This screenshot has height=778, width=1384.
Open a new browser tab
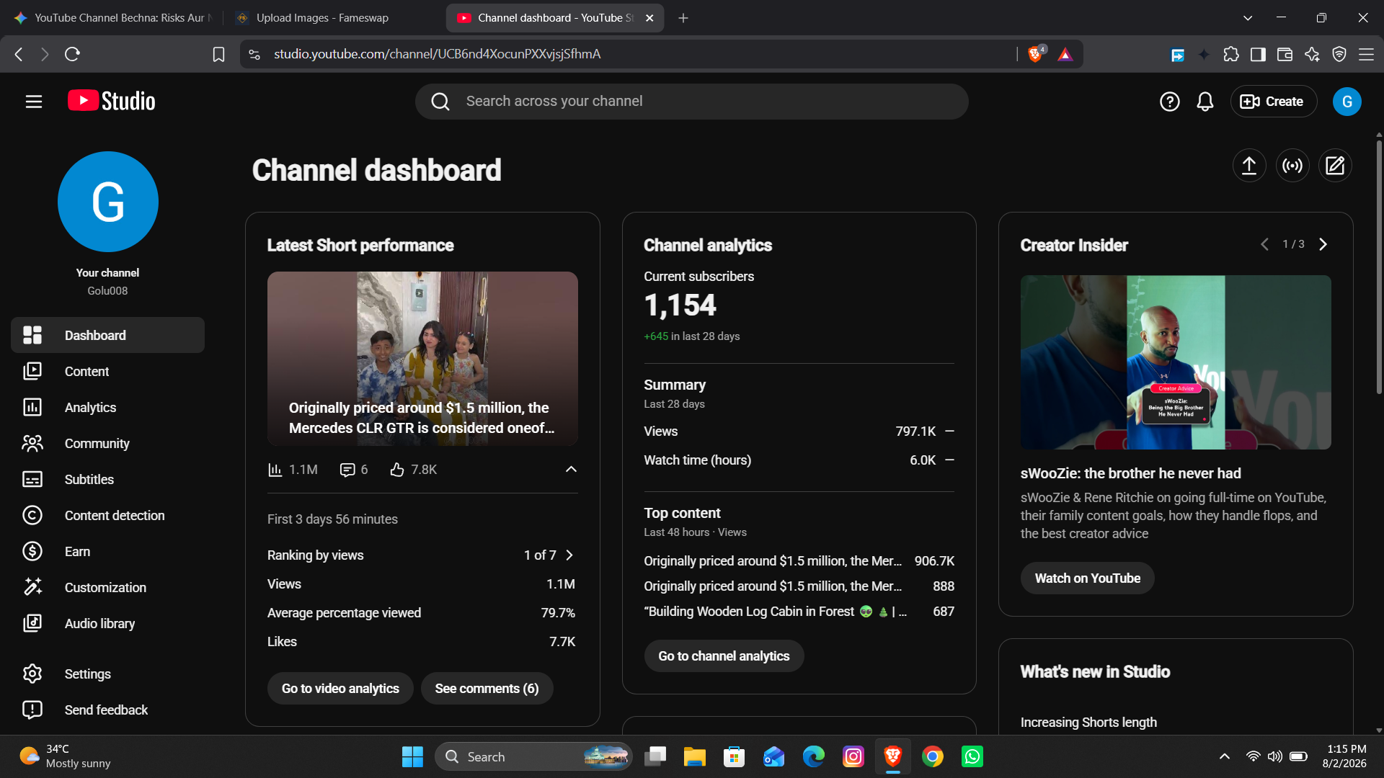[683, 18]
